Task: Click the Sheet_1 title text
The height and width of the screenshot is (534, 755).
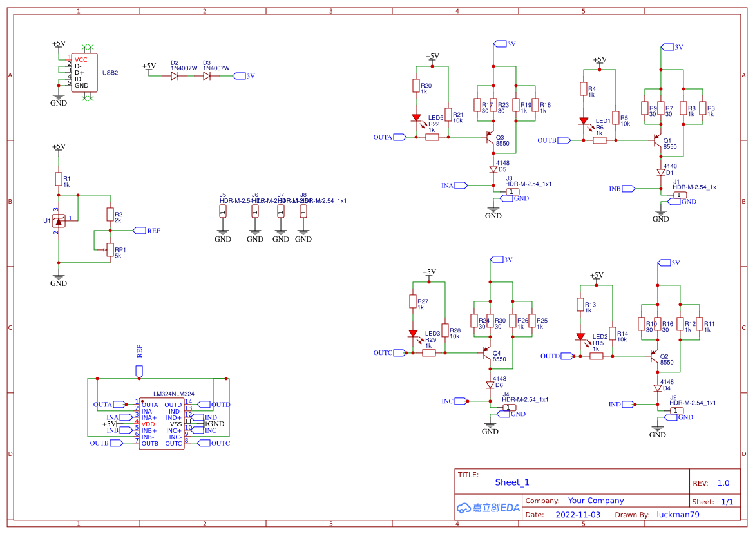Action: point(512,482)
